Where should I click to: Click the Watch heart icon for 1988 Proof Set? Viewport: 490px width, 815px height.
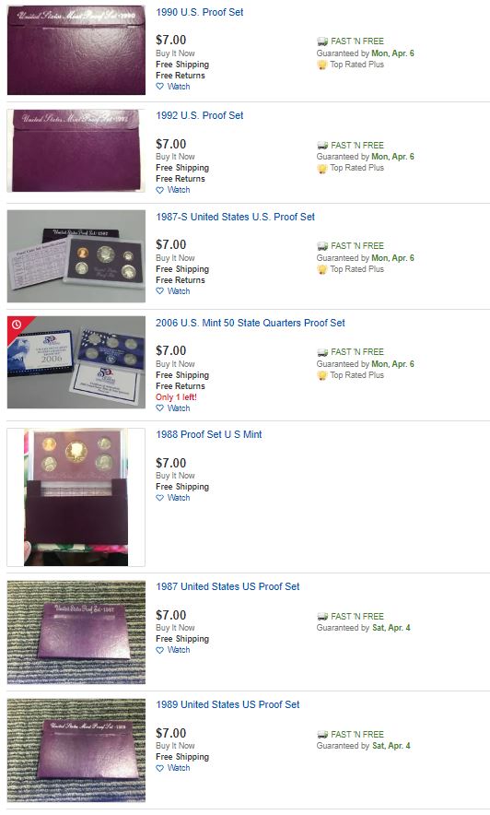[x=160, y=498]
